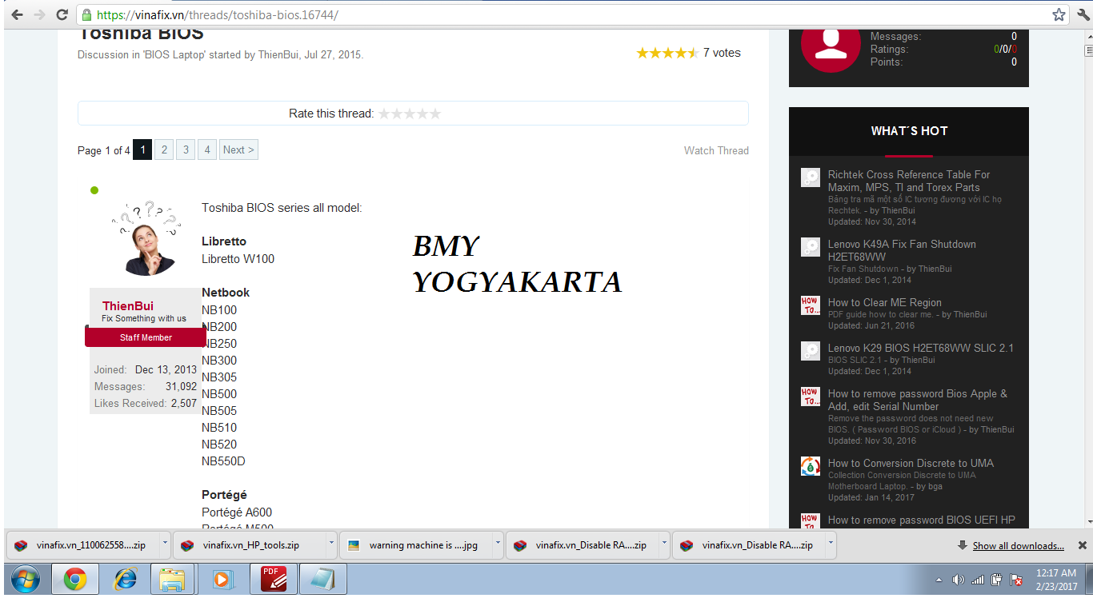This screenshot has height=614, width=1093.
Task: Click the Chrome taskbar icon
Action: (75, 579)
